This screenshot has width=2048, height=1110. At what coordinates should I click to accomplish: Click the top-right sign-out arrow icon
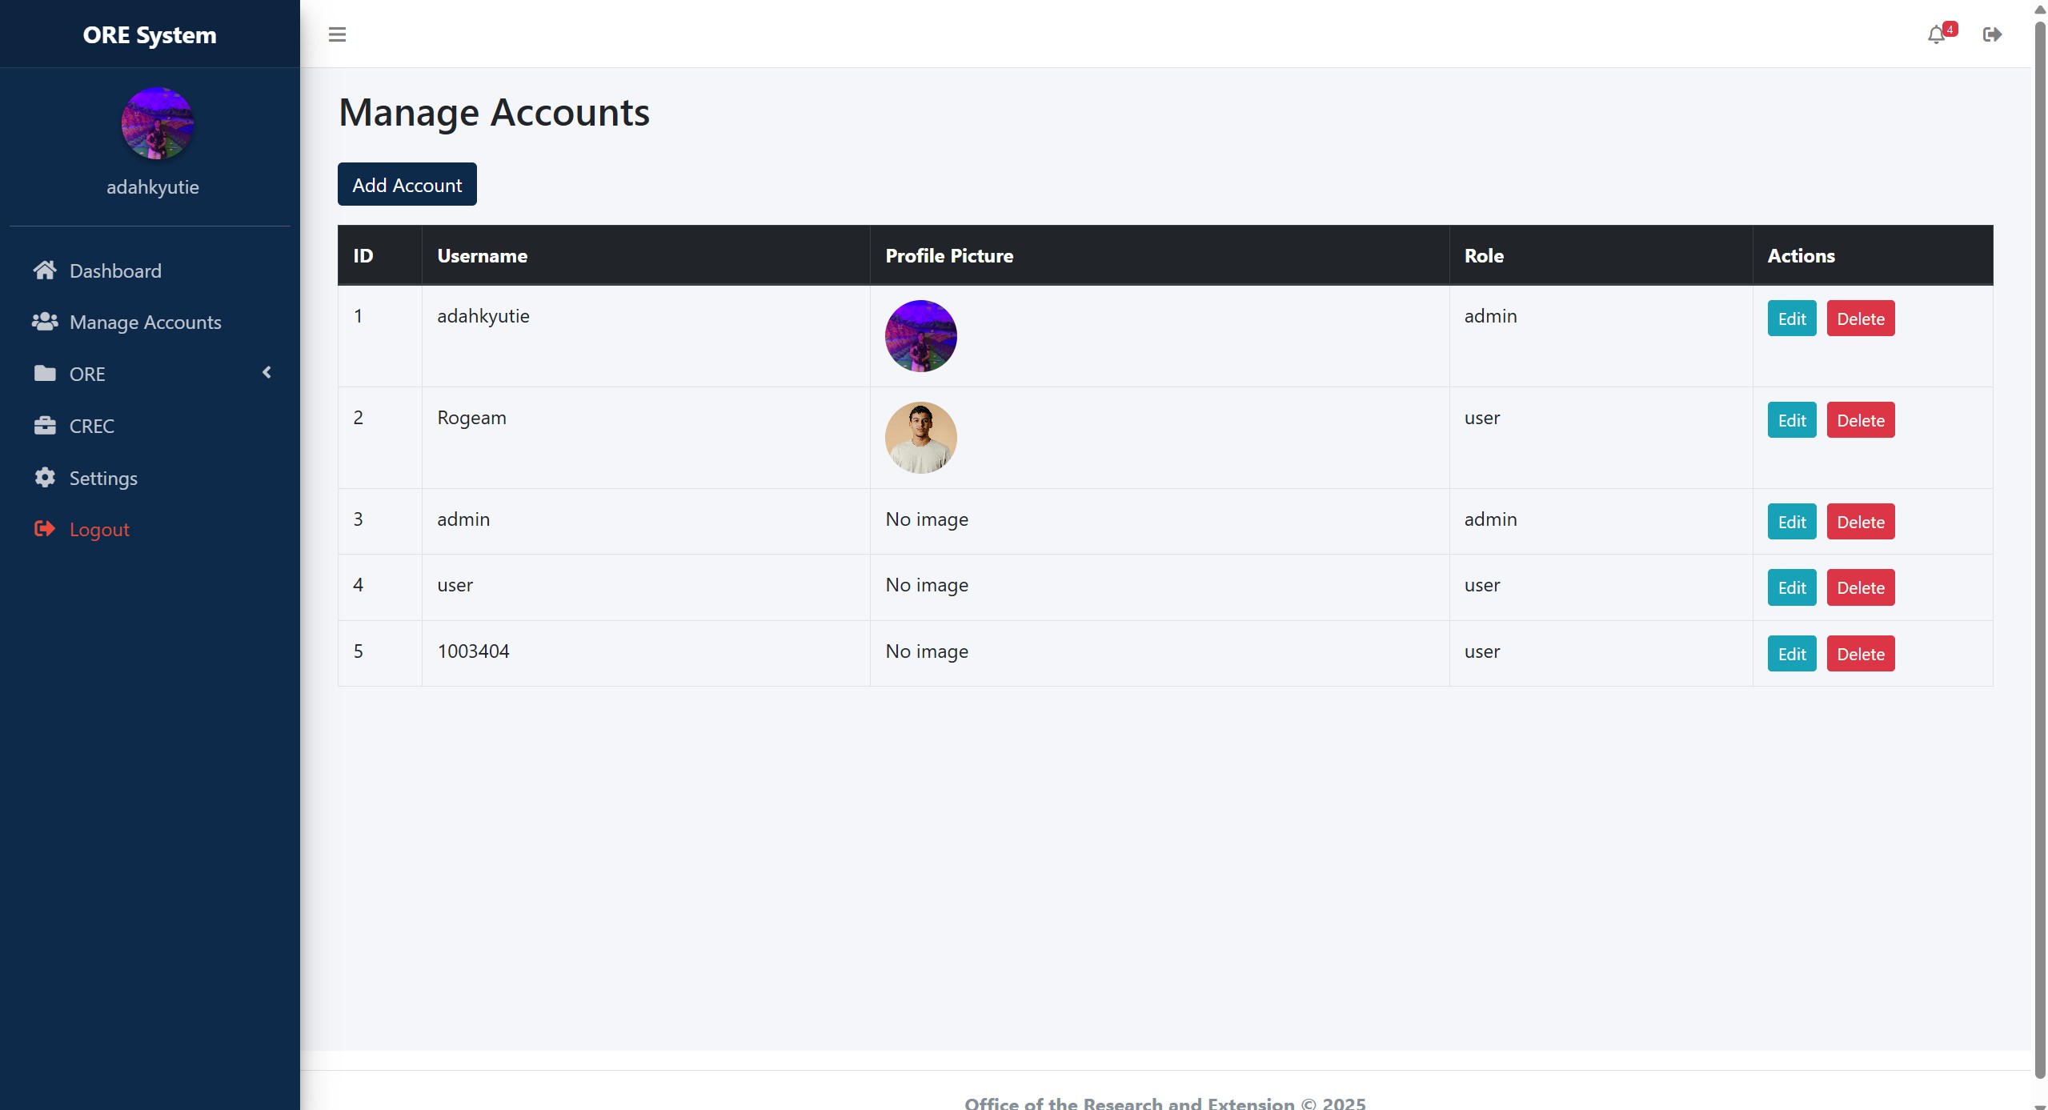tap(1991, 34)
